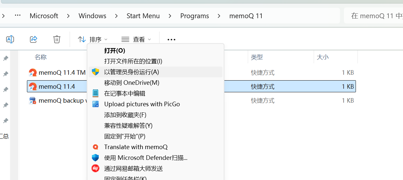Click the PicGo icon in context menu
The height and width of the screenshot is (180, 403).
95,104
